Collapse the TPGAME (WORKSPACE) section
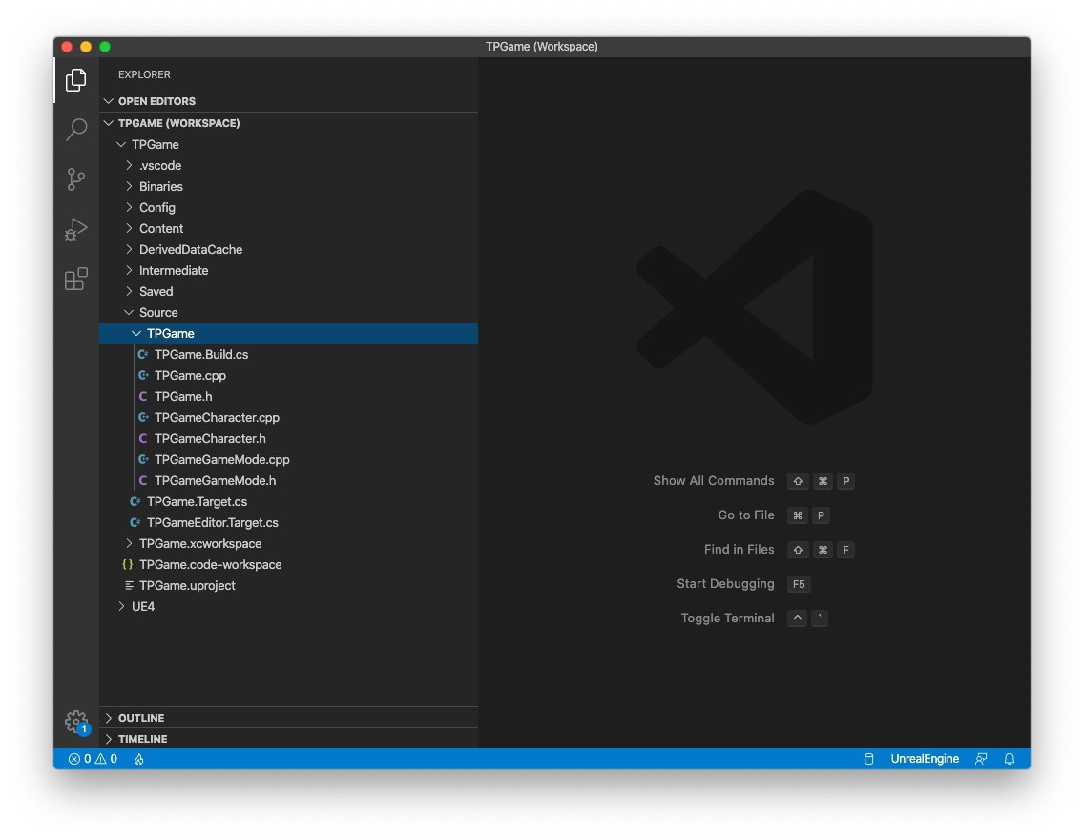 click(x=288, y=123)
